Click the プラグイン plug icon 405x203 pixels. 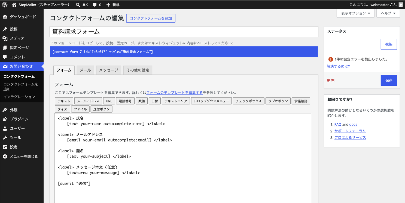click(x=5, y=119)
